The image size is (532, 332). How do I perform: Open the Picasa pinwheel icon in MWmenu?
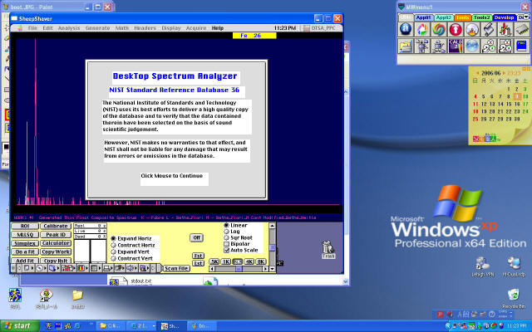pyautogui.click(x=422, y=29)
